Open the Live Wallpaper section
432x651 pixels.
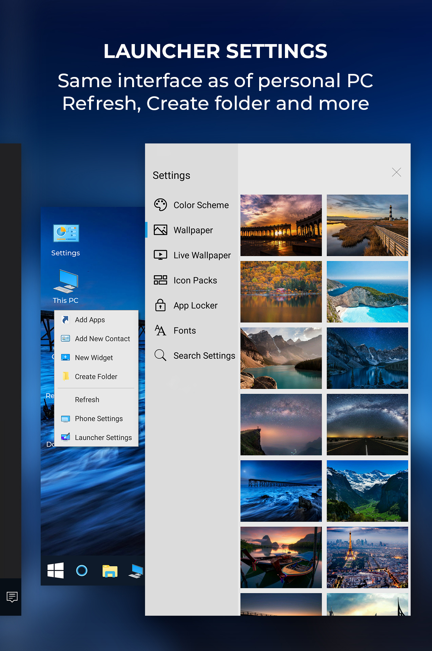coord(202,255)
